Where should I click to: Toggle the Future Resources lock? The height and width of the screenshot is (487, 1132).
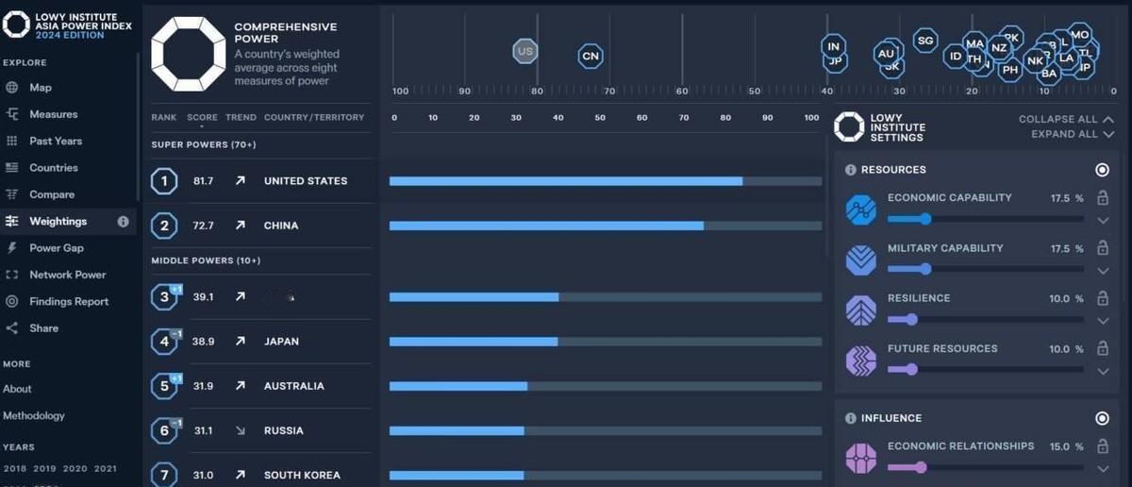[x=1101, y=347]
